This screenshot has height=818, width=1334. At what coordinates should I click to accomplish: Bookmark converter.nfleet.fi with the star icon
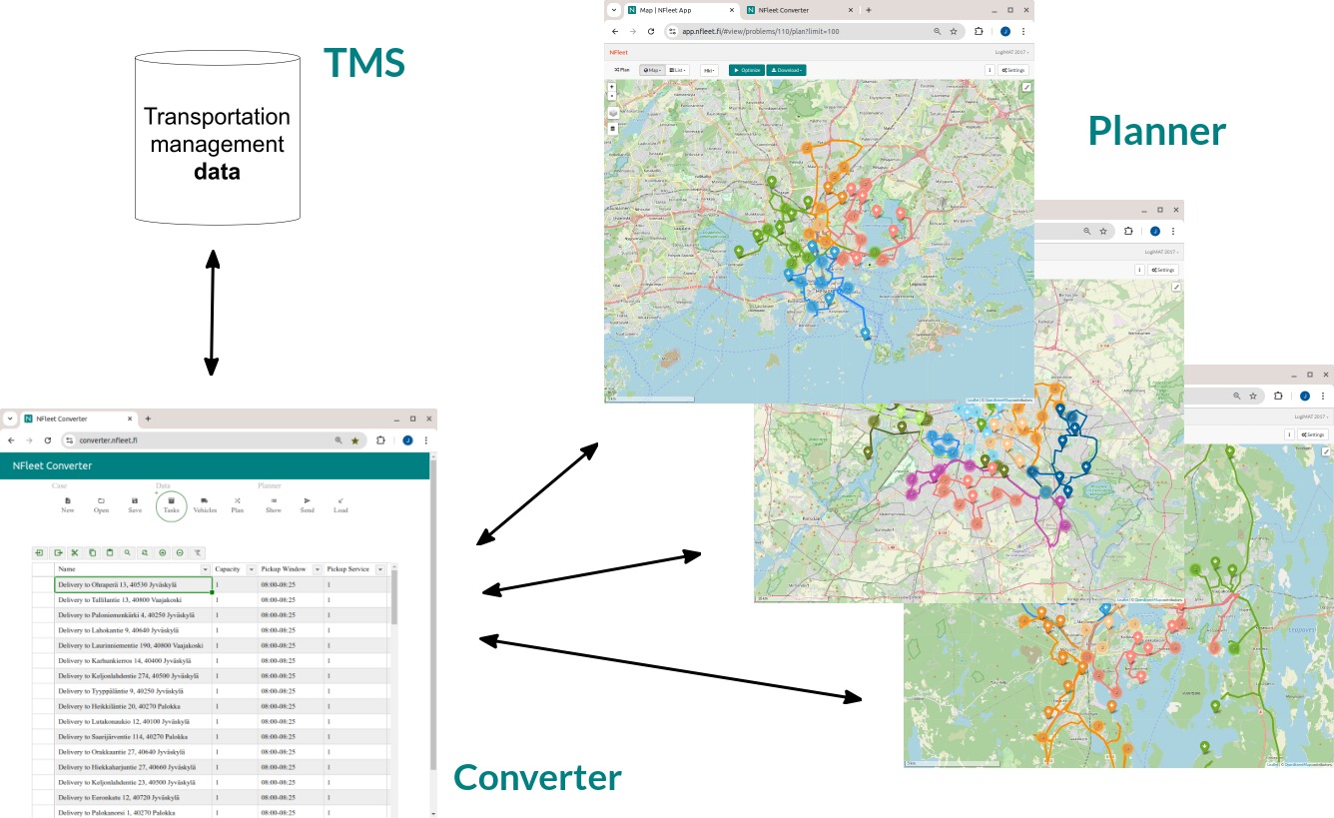[355, 440]
